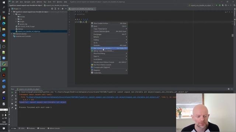Select Find Usages in context menu
Screen dimensions: 236x132
tap(109, 34)
